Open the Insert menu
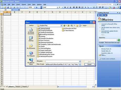This screenshot has height=90, width=121. 18,4
